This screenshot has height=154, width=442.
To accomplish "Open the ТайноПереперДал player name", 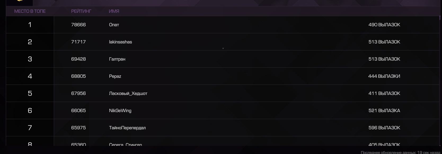I will [x=127, y=128].
